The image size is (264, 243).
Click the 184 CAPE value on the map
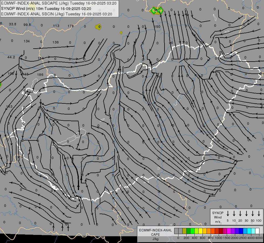click(40, 58)
